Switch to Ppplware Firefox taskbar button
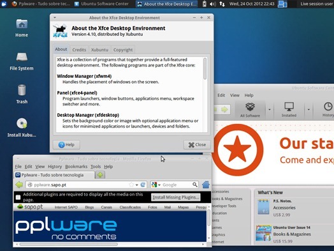This screenshot has width=334, height=251. tap(41, 4)
